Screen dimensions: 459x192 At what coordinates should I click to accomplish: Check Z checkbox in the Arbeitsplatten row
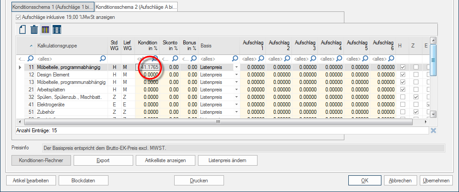(416, 90)
